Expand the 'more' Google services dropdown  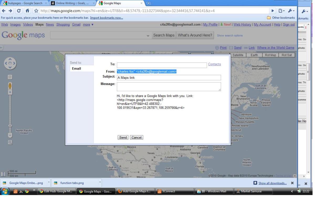click(88, 25)
